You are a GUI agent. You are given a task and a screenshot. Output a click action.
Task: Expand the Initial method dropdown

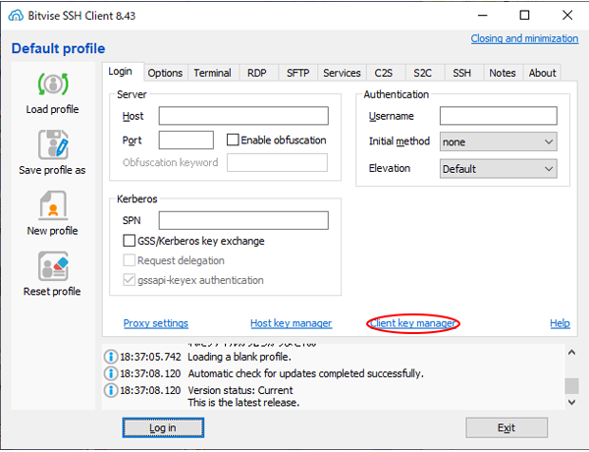click(498, 141)
